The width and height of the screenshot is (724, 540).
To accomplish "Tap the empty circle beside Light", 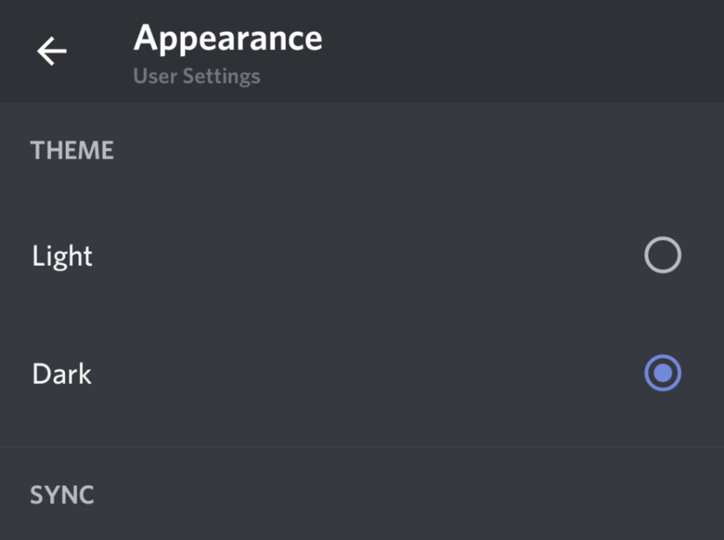I will click(662, 255).
